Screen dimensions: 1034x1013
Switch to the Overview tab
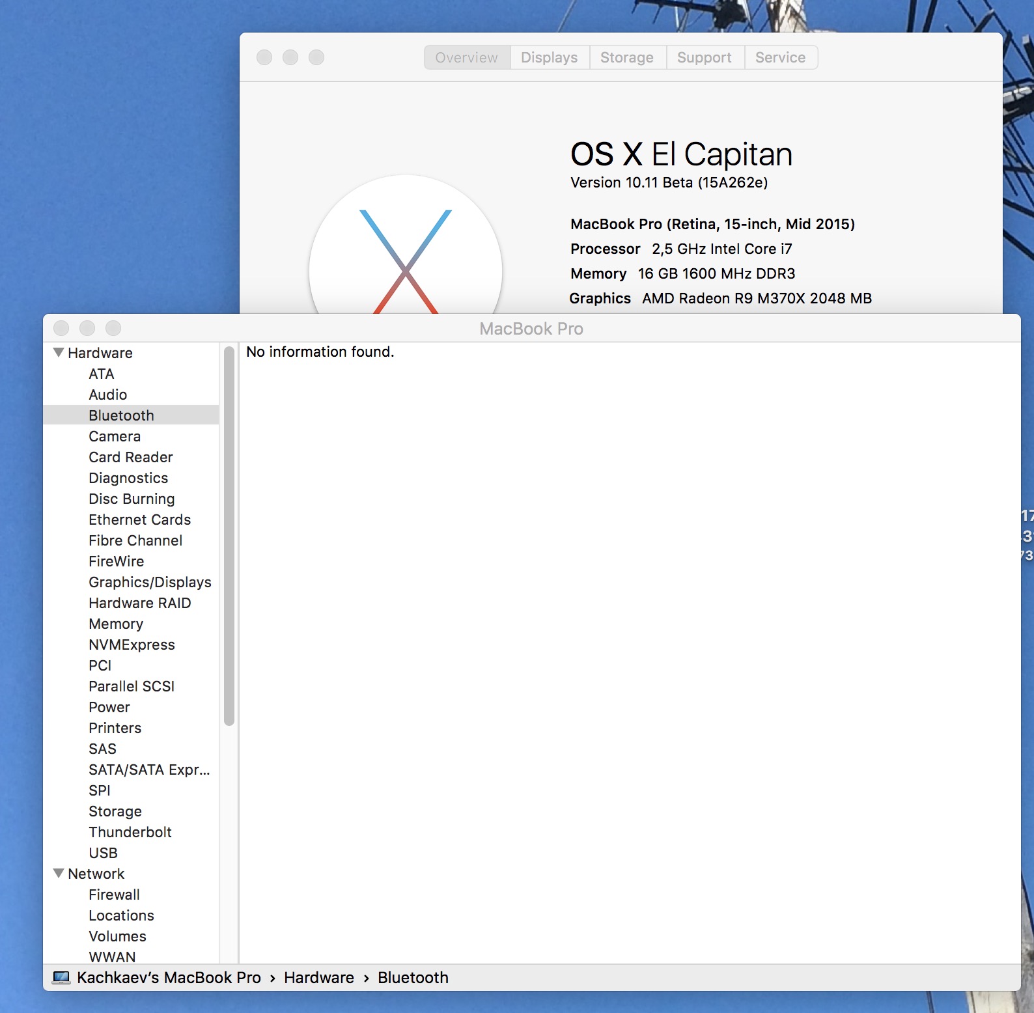pos(467,57)
